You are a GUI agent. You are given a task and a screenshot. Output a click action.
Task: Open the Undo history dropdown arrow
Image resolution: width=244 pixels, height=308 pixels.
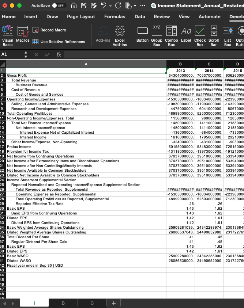pos(110,6)
